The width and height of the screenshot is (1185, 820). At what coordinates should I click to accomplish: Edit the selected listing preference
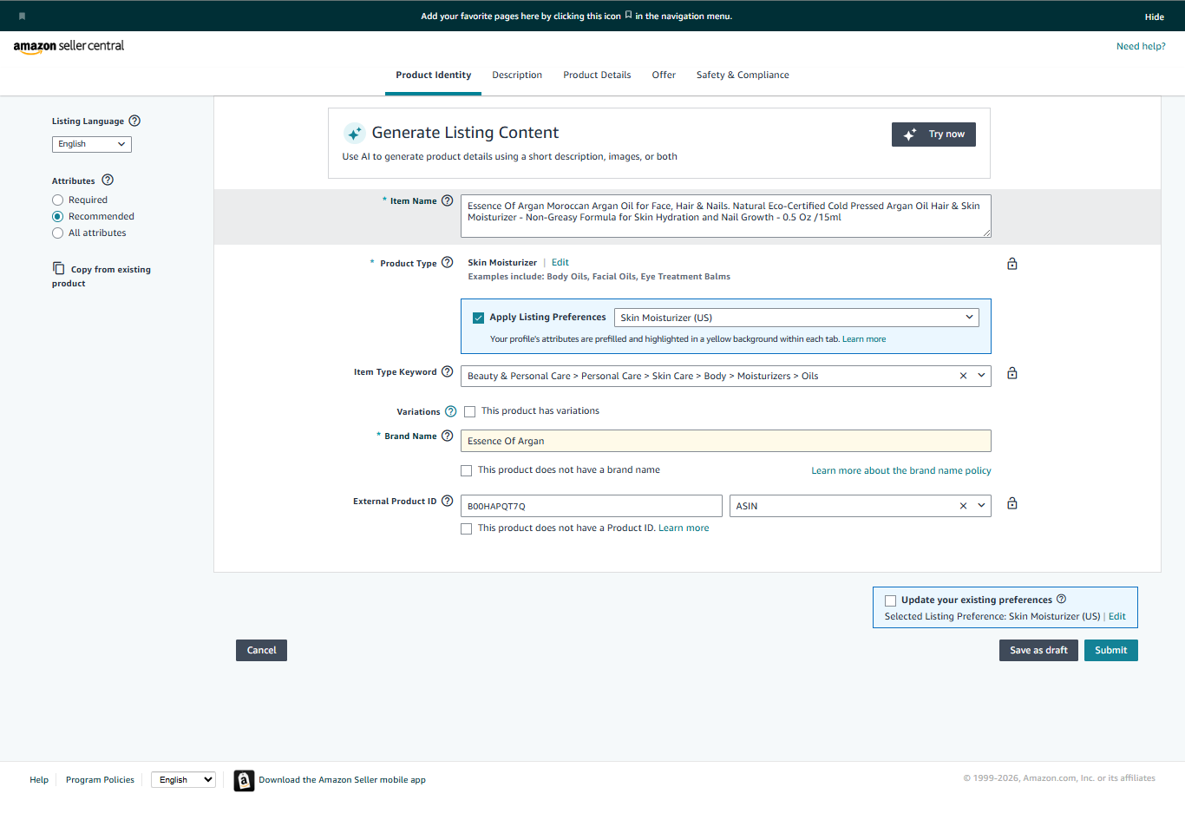[x=1117, y=617]
